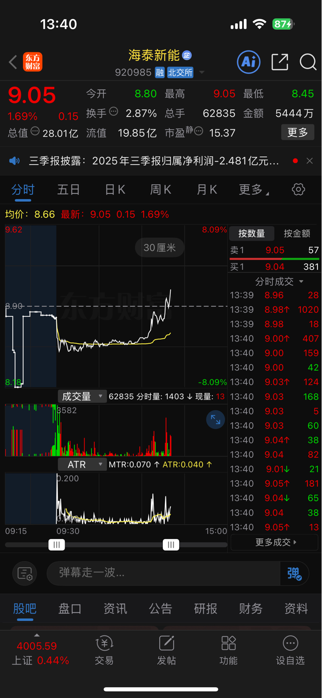Tap the Wi-Fi icon in status bar
This screenshot has width=322, height=698.
coord(260,24)
